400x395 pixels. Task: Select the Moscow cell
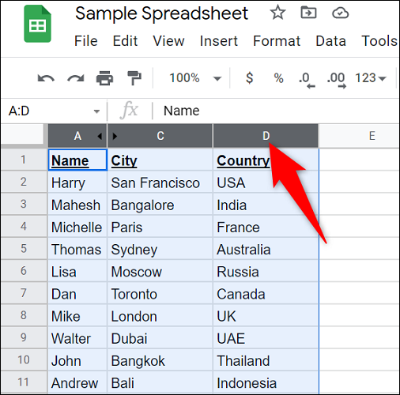tap(160, 271)
